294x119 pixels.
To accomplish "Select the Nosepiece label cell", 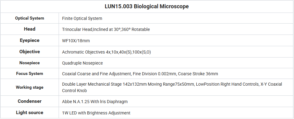I will (30, 63).
